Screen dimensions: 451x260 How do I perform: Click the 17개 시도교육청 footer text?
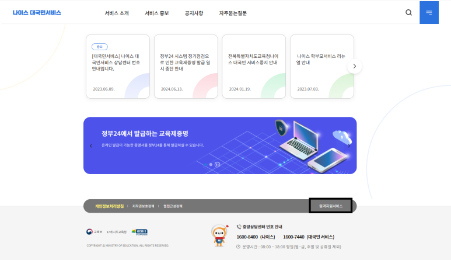tap(117, 232)
